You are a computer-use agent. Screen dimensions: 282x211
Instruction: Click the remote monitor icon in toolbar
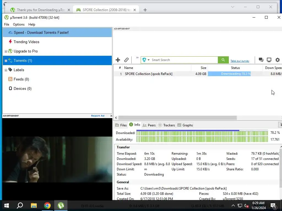(x=269, y=60)
